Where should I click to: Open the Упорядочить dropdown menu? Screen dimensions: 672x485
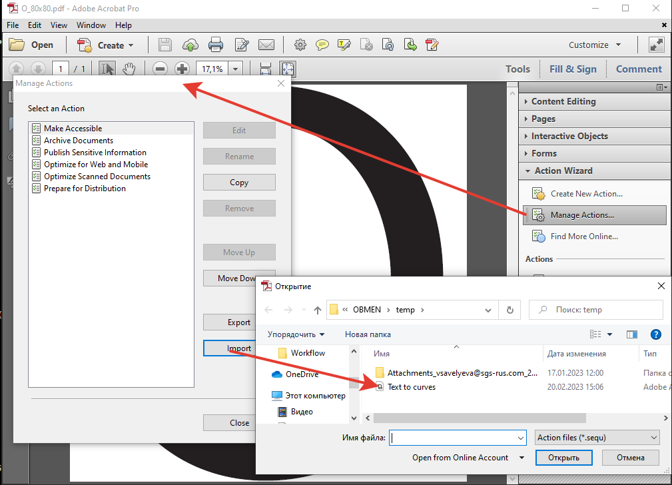coord(296,334)
